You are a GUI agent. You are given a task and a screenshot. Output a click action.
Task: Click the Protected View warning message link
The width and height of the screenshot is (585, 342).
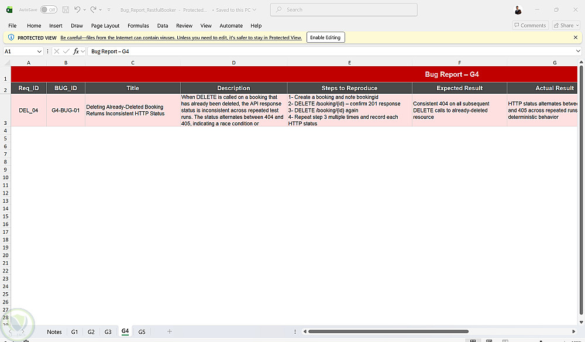point(181,37)
